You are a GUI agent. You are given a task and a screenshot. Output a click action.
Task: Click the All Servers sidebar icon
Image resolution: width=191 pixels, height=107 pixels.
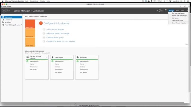[x=3, y=22]
